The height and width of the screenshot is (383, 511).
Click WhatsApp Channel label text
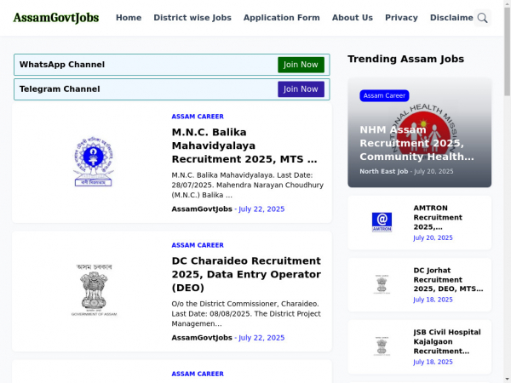pyautogui.click(x=62, y=65)
